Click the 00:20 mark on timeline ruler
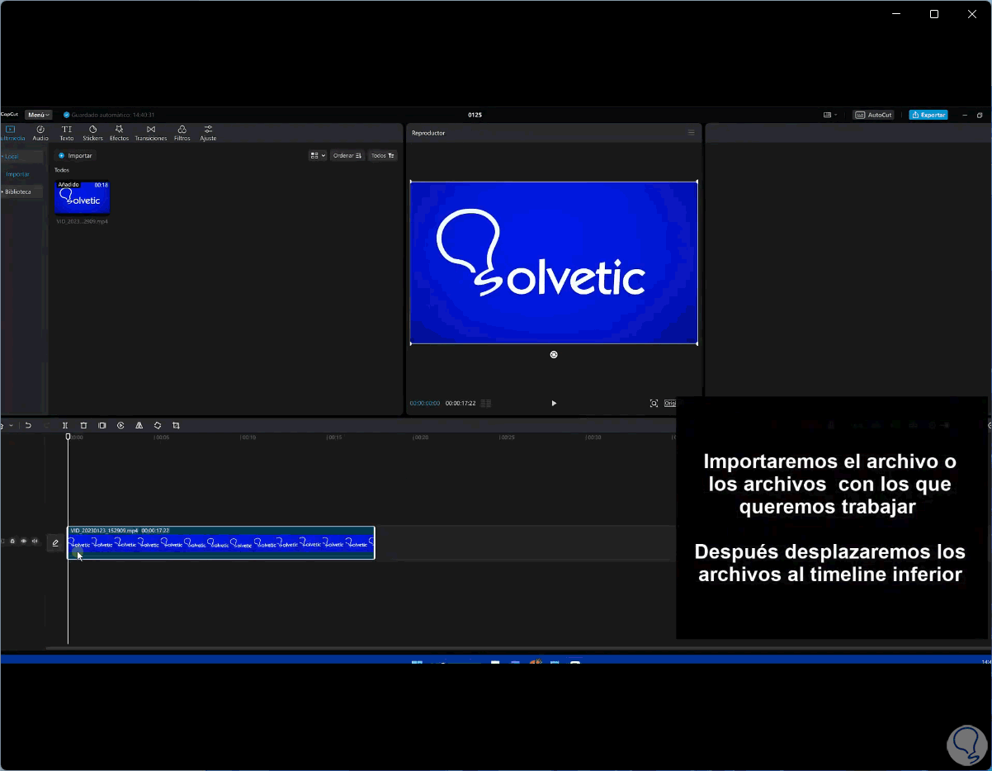Viewport: 992px width, 771px height. (421, 438)
